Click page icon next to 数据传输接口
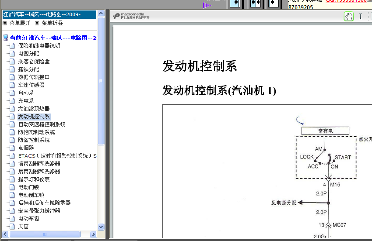Screen dimensions: 372x241 12,77
